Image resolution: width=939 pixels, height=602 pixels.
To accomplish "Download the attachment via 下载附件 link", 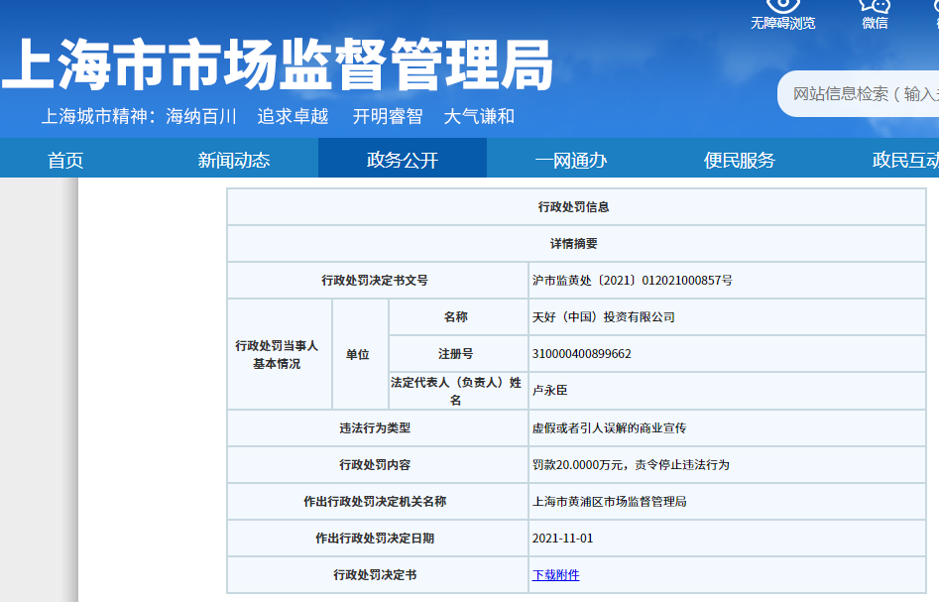I will (555, 575).
